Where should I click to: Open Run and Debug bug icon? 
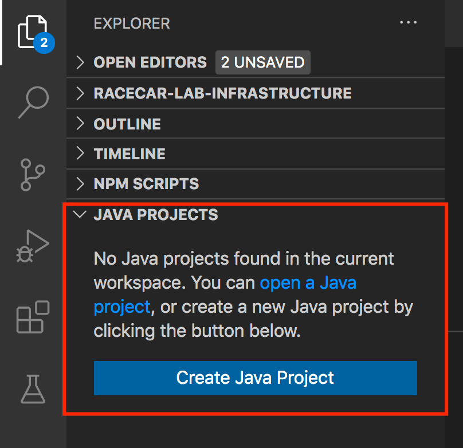click(33, 246)
